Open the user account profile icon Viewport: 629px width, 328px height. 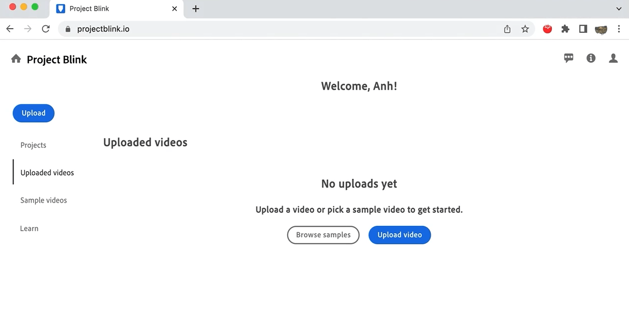[x=613, y=58]
